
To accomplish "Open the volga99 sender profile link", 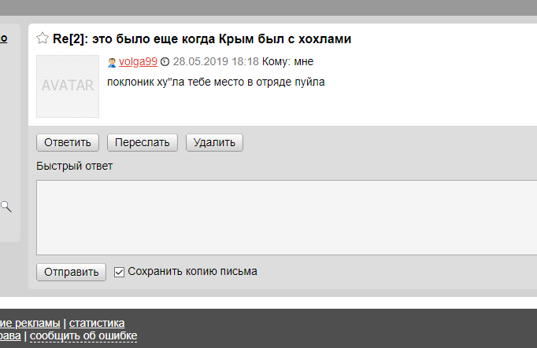I will 138,61.
